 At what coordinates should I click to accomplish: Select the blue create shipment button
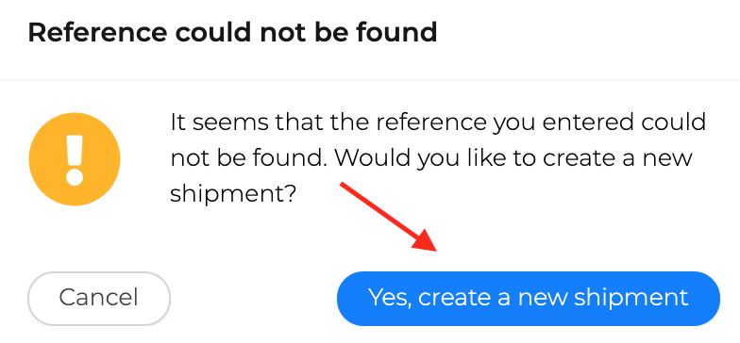[x=529, y=299]
